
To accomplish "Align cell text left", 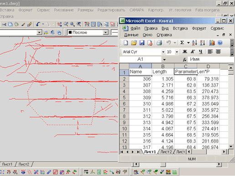I will coord(210,52).
